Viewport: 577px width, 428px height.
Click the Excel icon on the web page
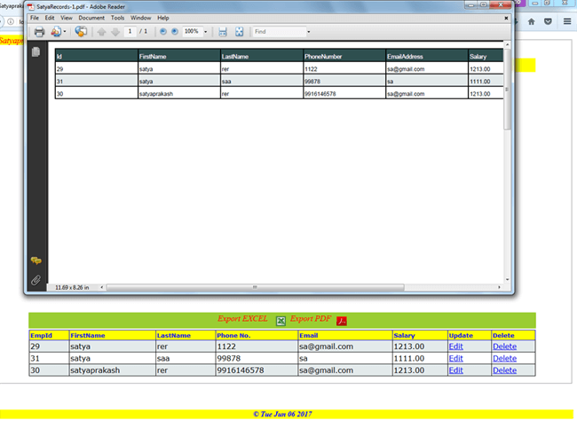point(281,321)
